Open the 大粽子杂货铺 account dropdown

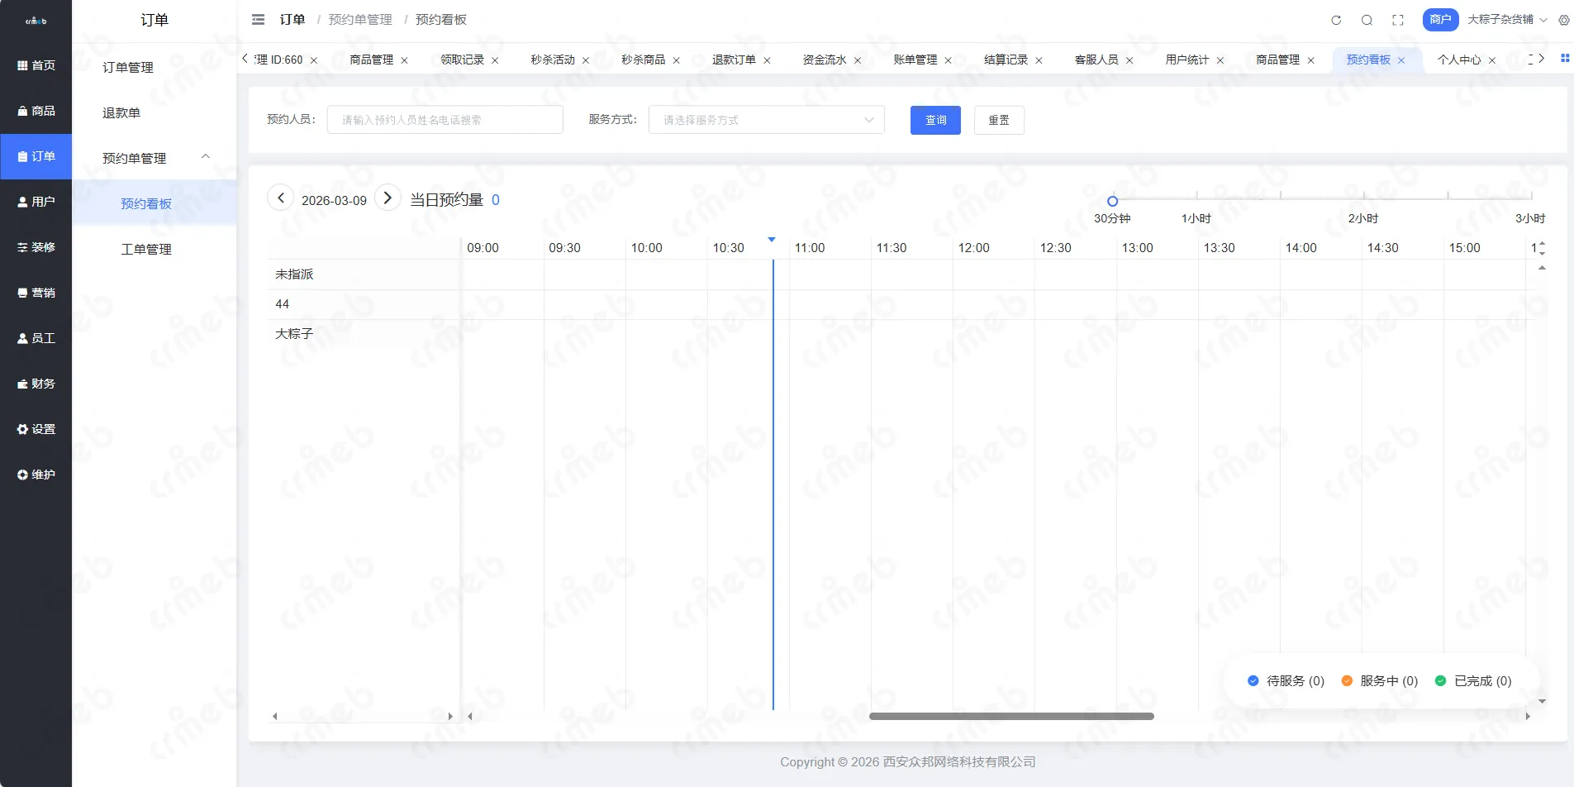[1507, 20]
